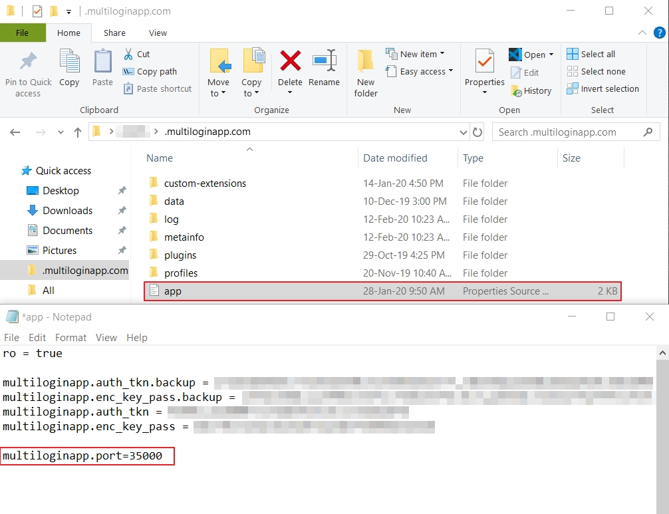Click the History icon

pos(516,91)
